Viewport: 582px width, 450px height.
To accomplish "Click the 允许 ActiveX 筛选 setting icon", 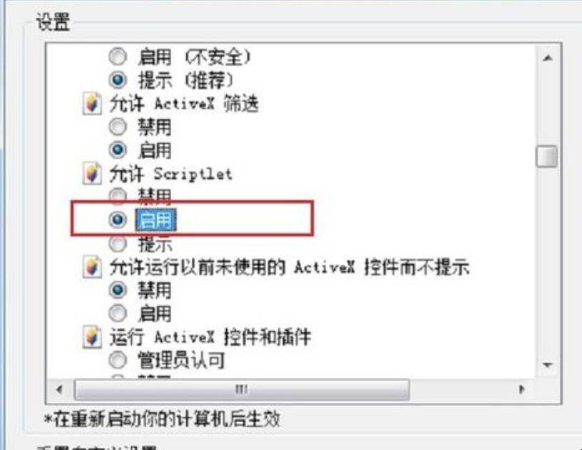I will [x=92, y=104].
